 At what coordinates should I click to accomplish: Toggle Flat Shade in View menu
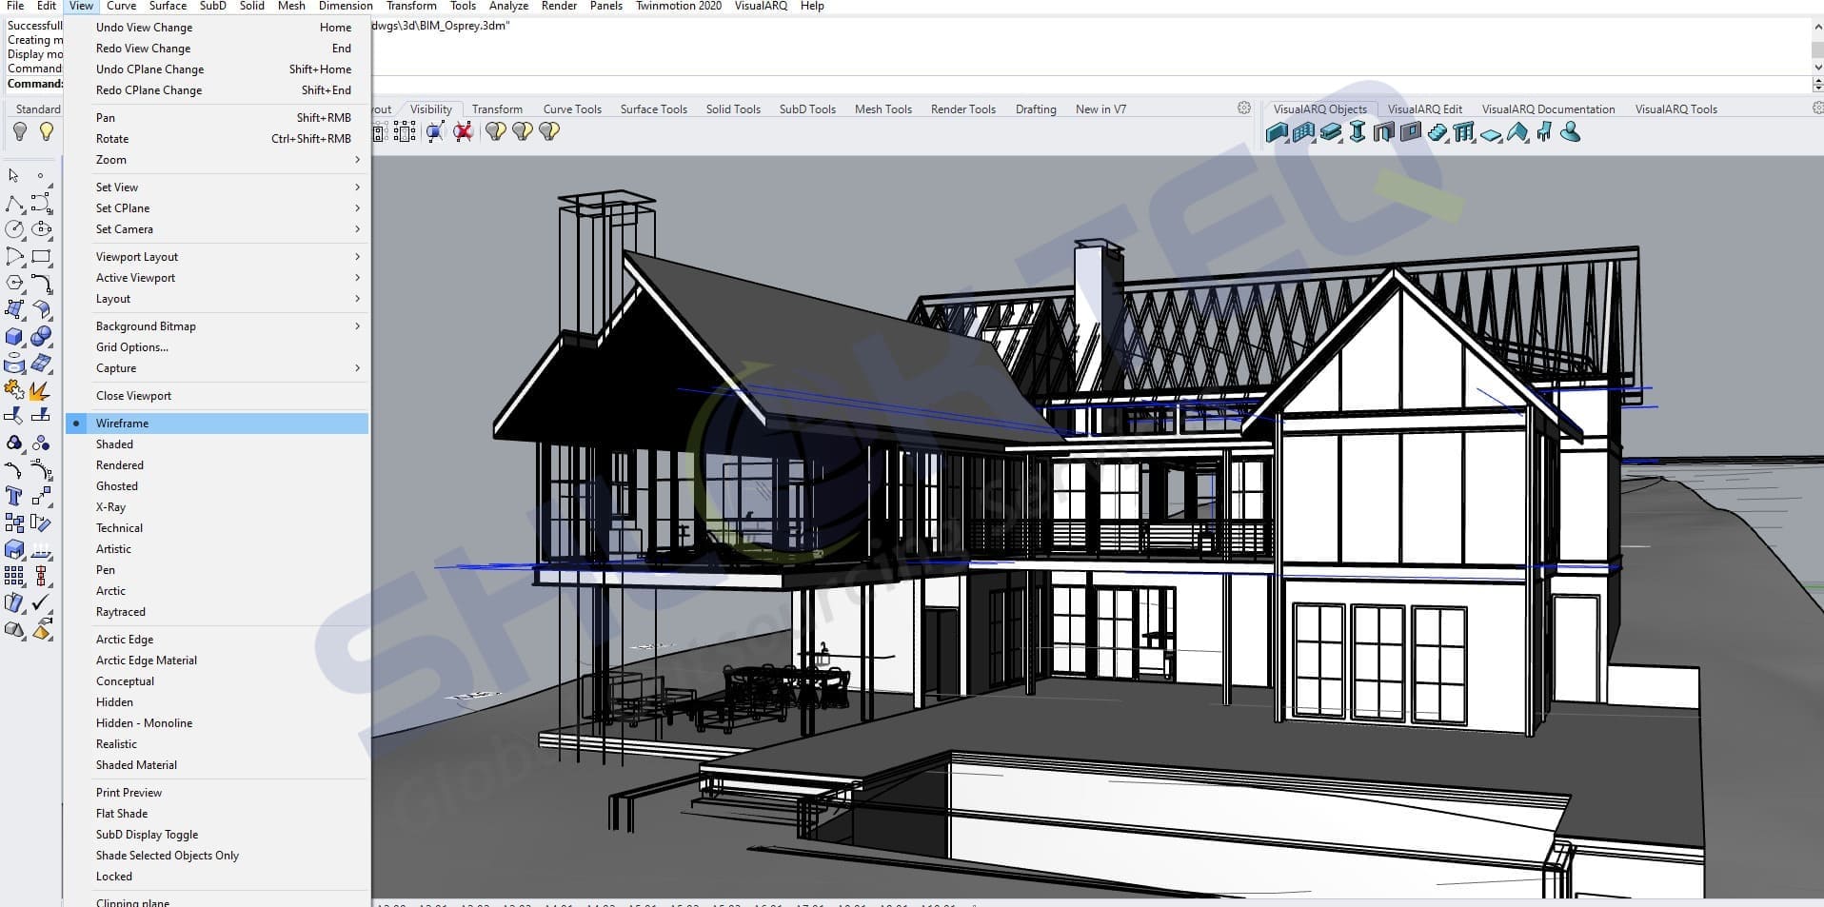click(217, 814)
